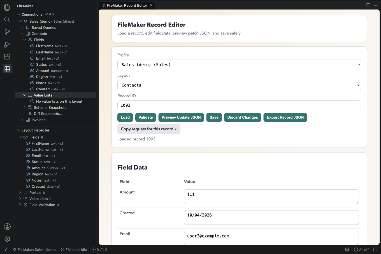Open the Extensions view

click(x=7, y=57)
